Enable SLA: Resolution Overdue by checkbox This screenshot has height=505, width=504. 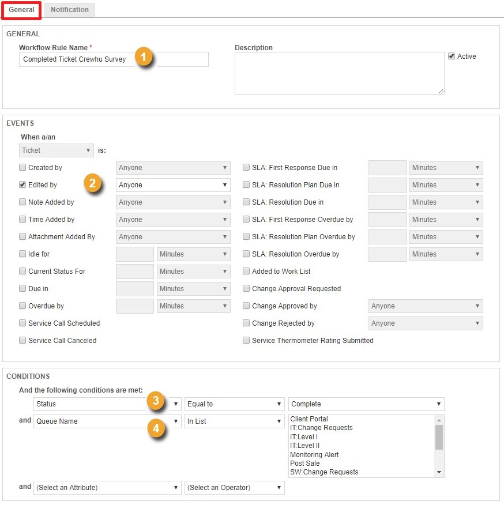coord(246,254)
